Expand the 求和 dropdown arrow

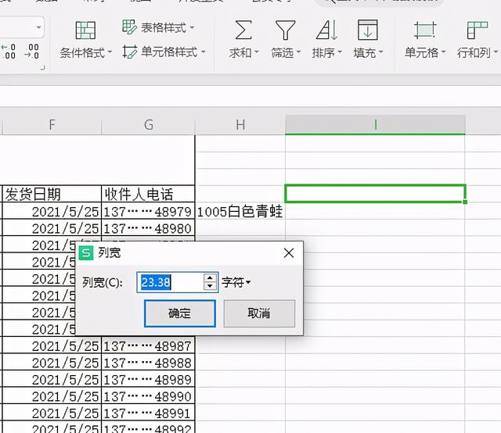[x=257, y=52]
